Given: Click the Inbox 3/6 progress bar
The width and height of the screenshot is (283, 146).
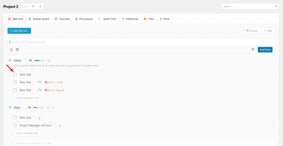Looking at the screenshot, I should tap(40, 60).
